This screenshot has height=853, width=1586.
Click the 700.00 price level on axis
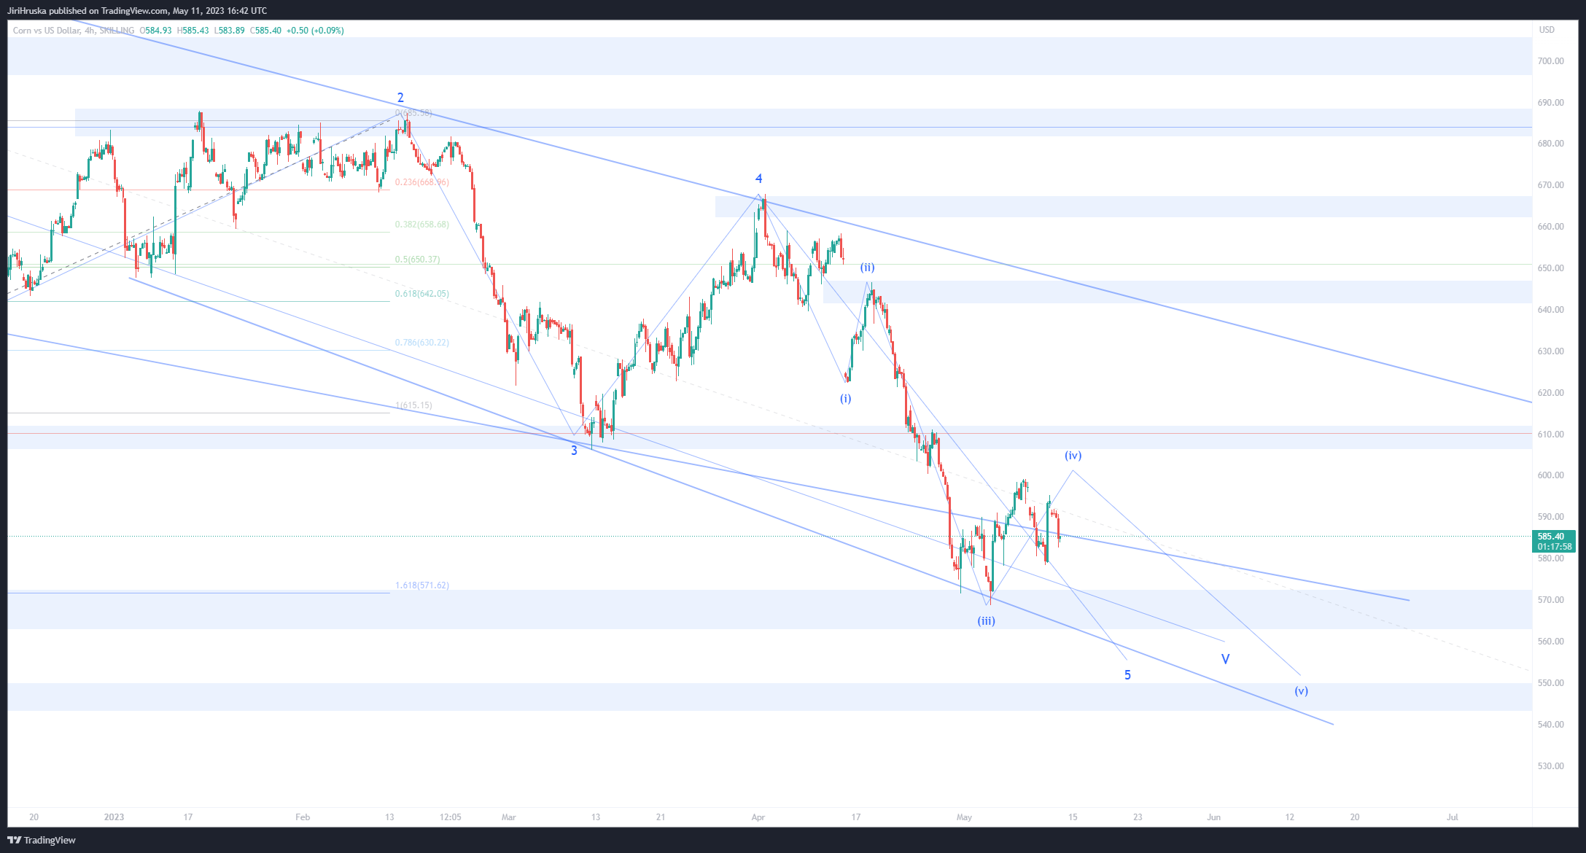click(1550, 61)
